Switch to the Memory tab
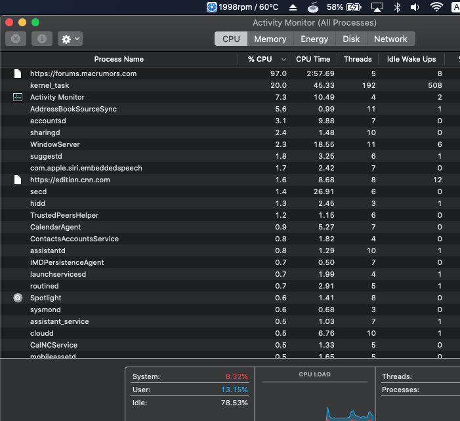This screenshot has height=421, width=460. tap(270, 39)
